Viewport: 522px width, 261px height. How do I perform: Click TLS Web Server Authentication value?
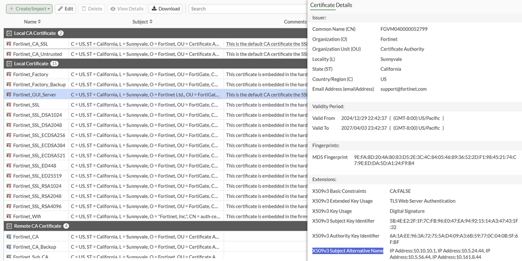pos(423,201)
